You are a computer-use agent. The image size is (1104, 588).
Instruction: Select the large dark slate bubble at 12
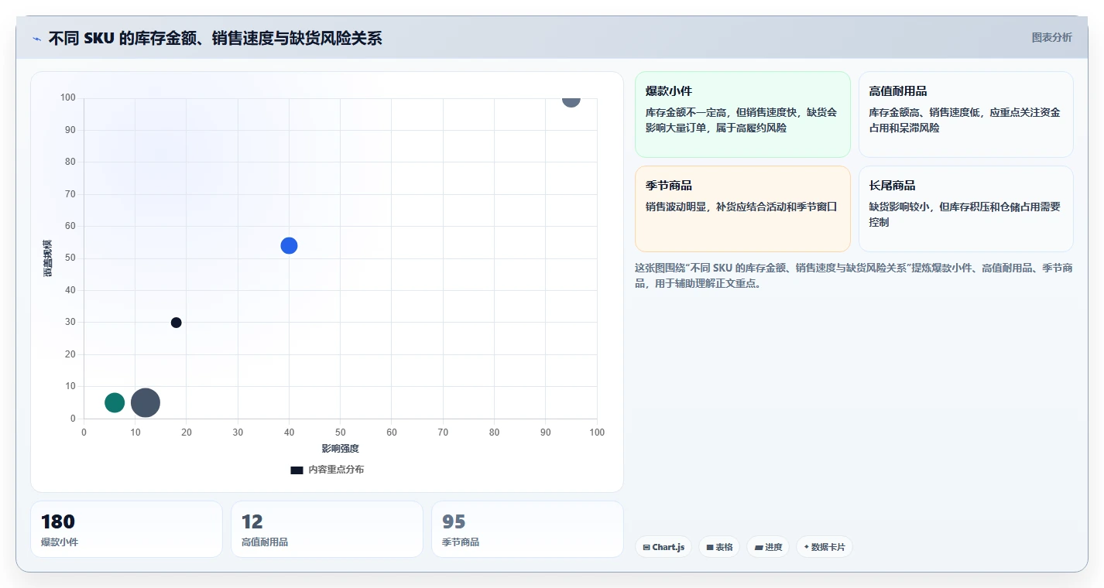(x=146, y=402)
